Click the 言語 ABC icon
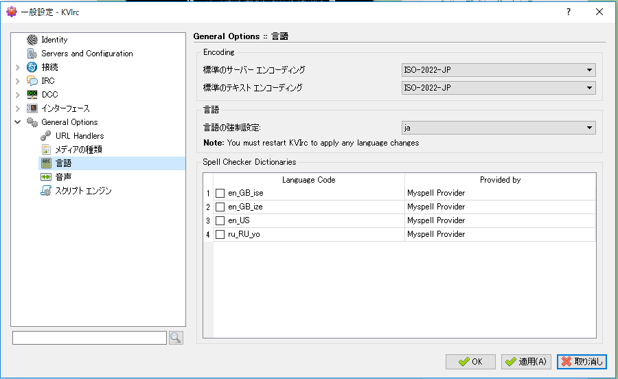The height and width of the screenshot is (379, 618). pyautogui.click(x=46, y=163)
